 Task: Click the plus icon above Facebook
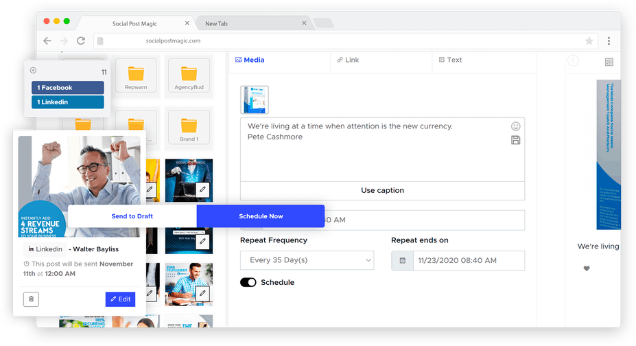pyautogui.click(x=33, y=70)
